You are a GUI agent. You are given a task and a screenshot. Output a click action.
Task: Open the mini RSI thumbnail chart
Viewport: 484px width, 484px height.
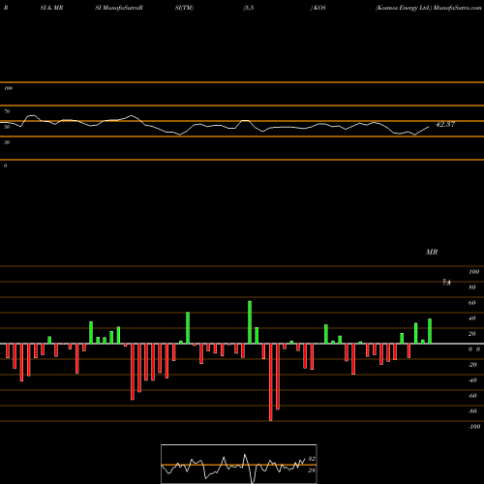point(239,464)
